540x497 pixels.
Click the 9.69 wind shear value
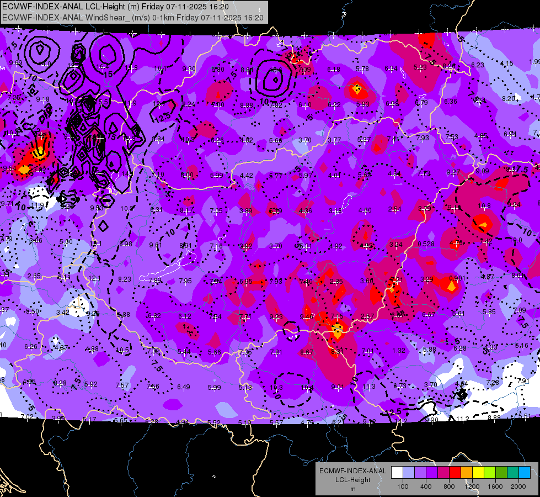point(16,63)
